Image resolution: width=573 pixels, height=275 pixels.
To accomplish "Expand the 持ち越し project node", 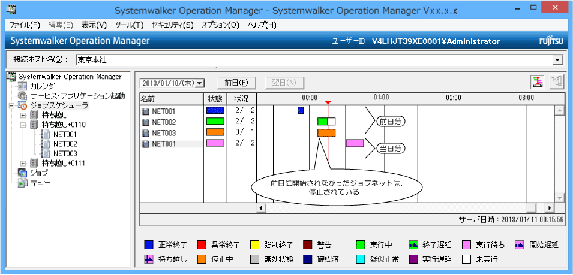I will click(x=23, y=115).
